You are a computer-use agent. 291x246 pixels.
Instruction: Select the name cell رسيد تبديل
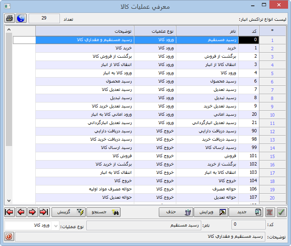tap(207, 98)
